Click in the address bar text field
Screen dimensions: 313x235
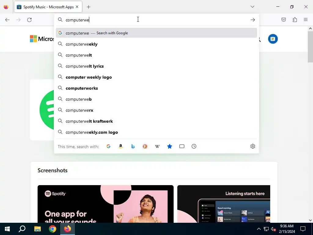click(157, 20)
